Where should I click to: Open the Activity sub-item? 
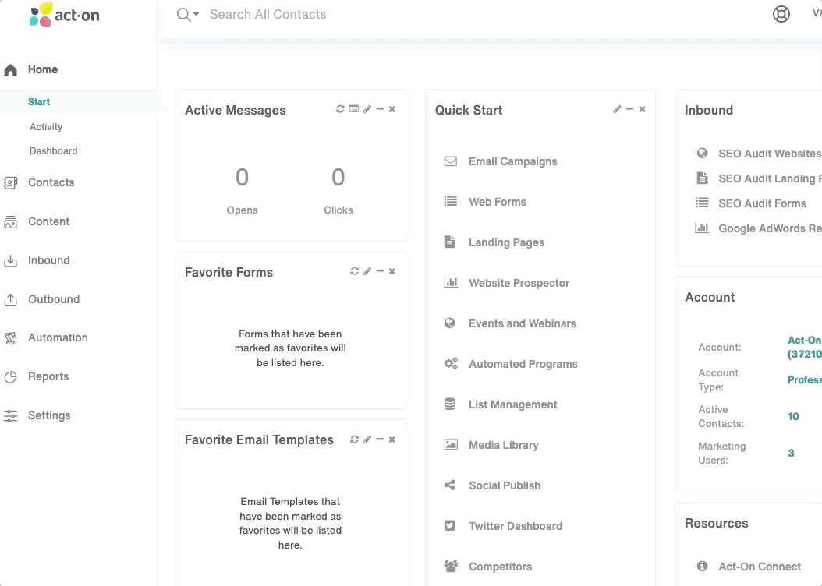point(46,127)
